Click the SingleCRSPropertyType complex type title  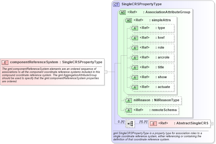click(x=141, y=4)
